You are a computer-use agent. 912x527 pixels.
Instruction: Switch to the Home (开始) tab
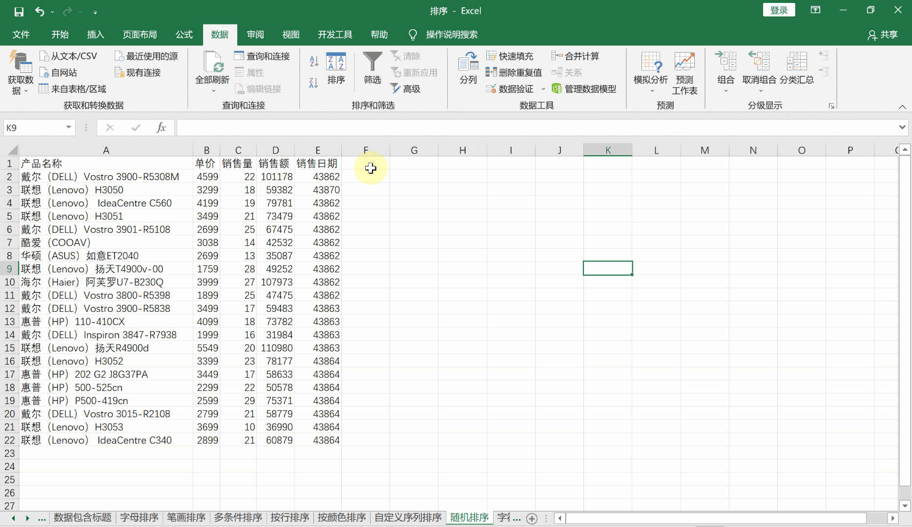(x=60, y=35)
